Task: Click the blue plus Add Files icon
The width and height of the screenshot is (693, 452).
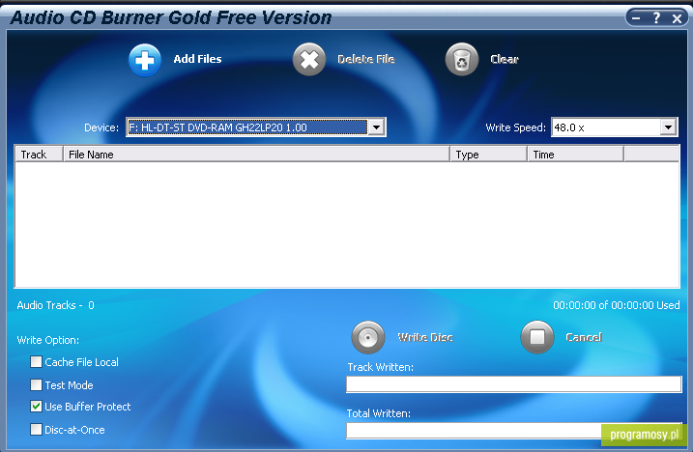Action: click(145, 60)
